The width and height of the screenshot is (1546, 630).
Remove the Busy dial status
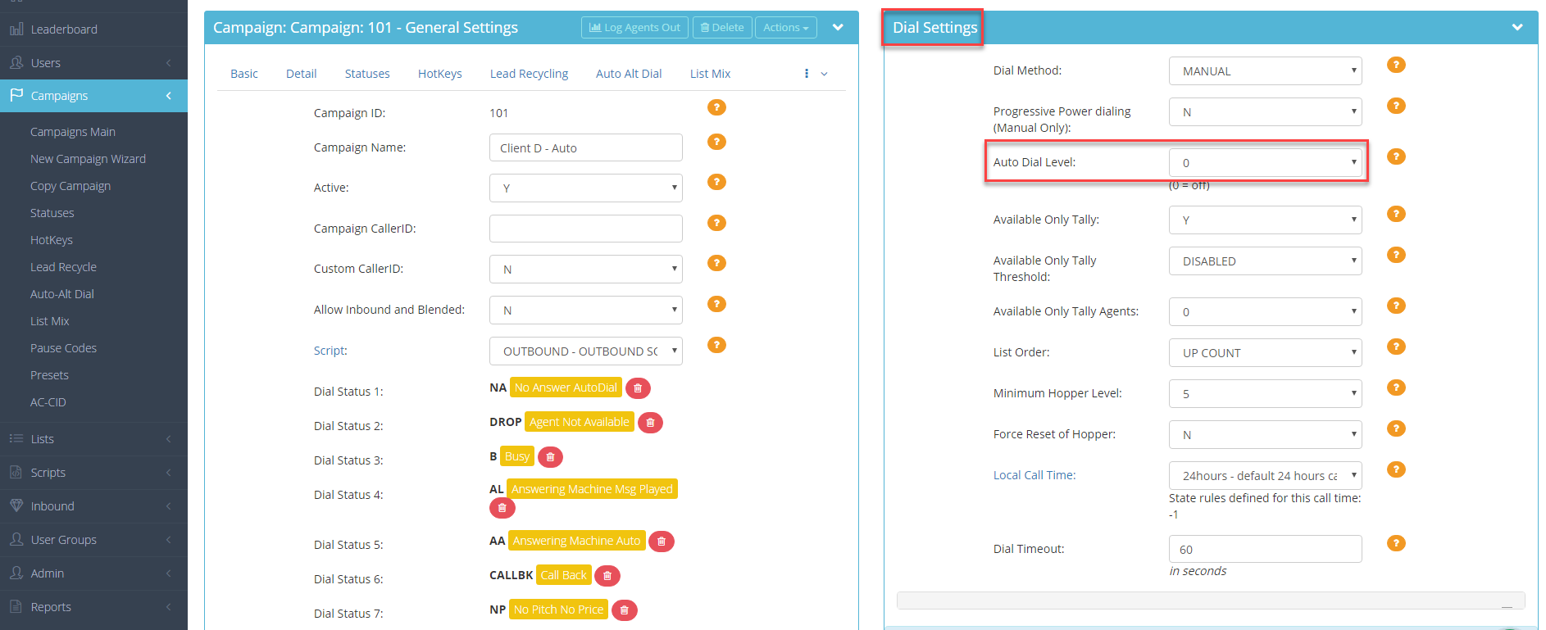coord(550,457)
